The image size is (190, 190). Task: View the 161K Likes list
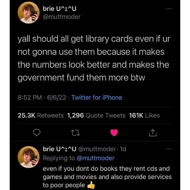144,115
